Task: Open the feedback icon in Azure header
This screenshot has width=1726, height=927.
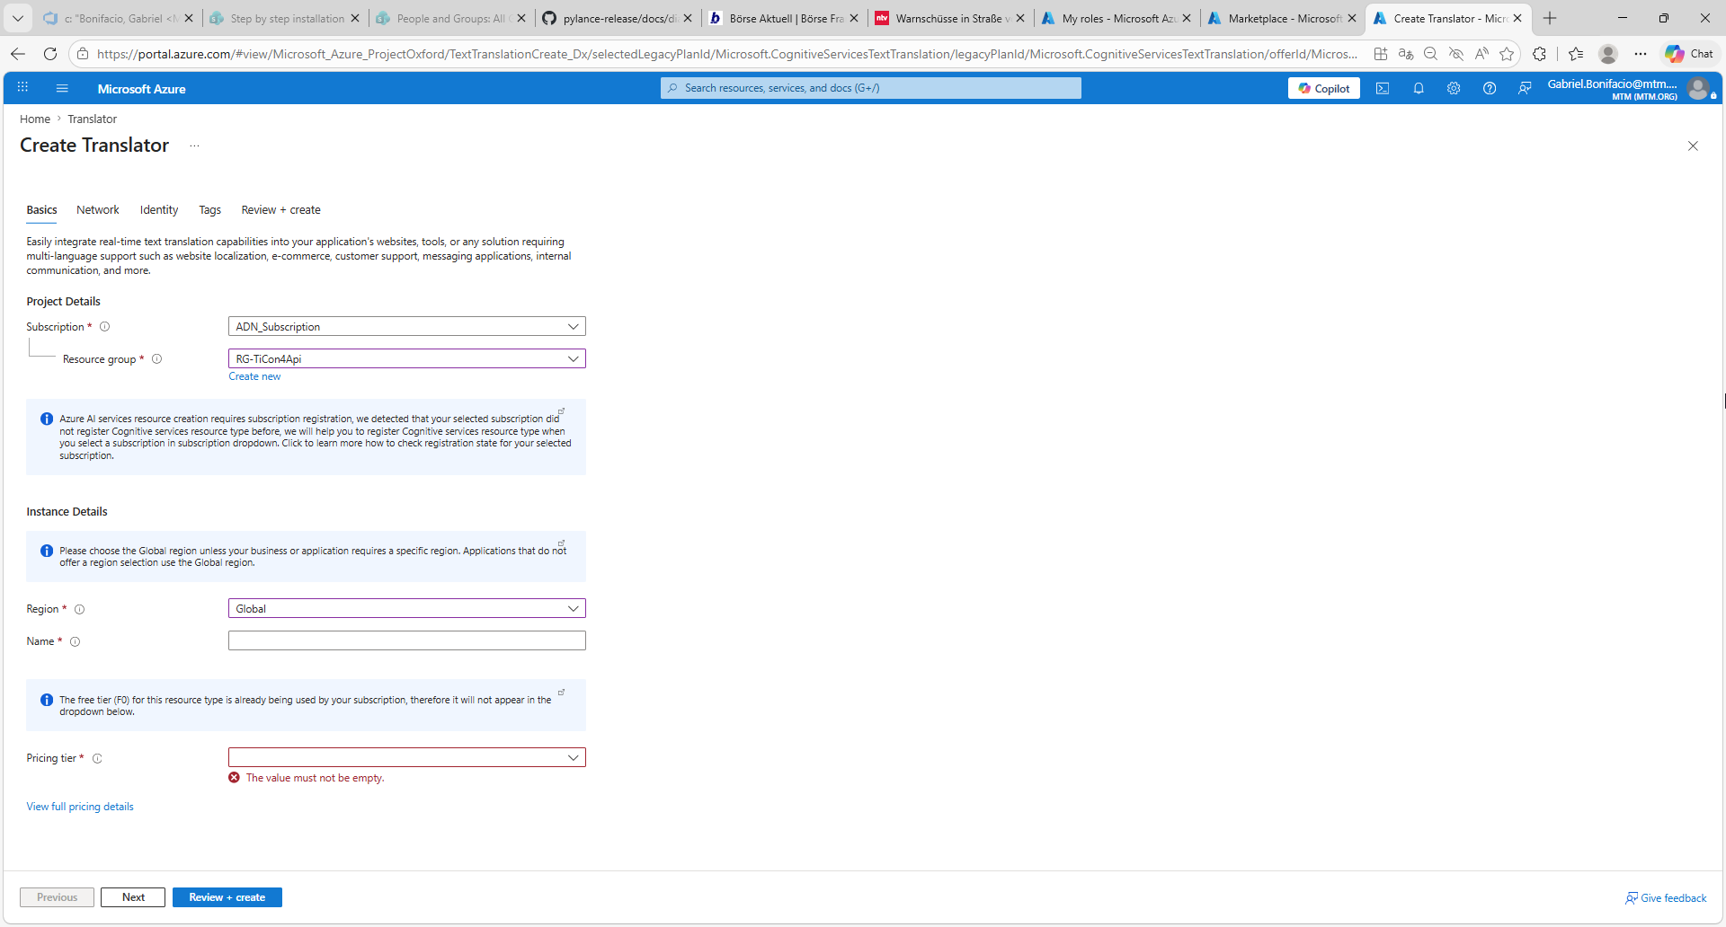Action: [1525, 88]
